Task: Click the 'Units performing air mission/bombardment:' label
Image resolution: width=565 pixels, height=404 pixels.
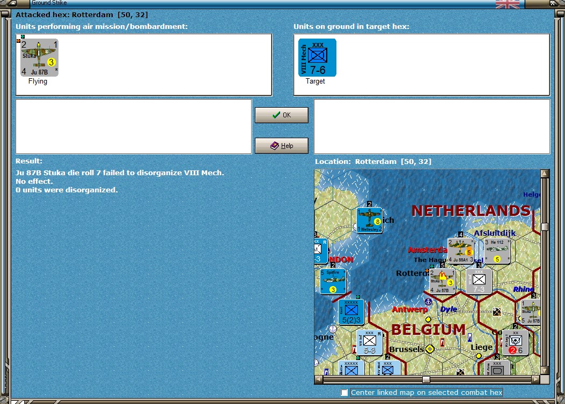Action: point(101,26)
